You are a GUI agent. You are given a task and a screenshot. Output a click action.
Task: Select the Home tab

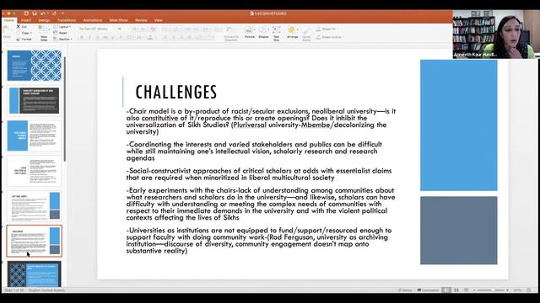(9, 20)
